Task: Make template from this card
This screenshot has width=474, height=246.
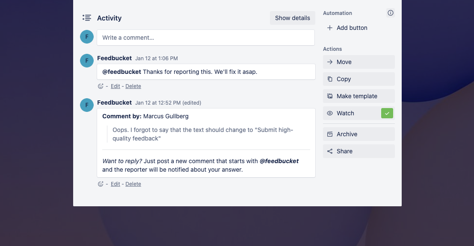Action: [359, 96]
